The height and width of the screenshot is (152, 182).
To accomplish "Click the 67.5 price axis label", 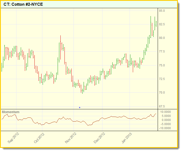I will coord(162,106).
